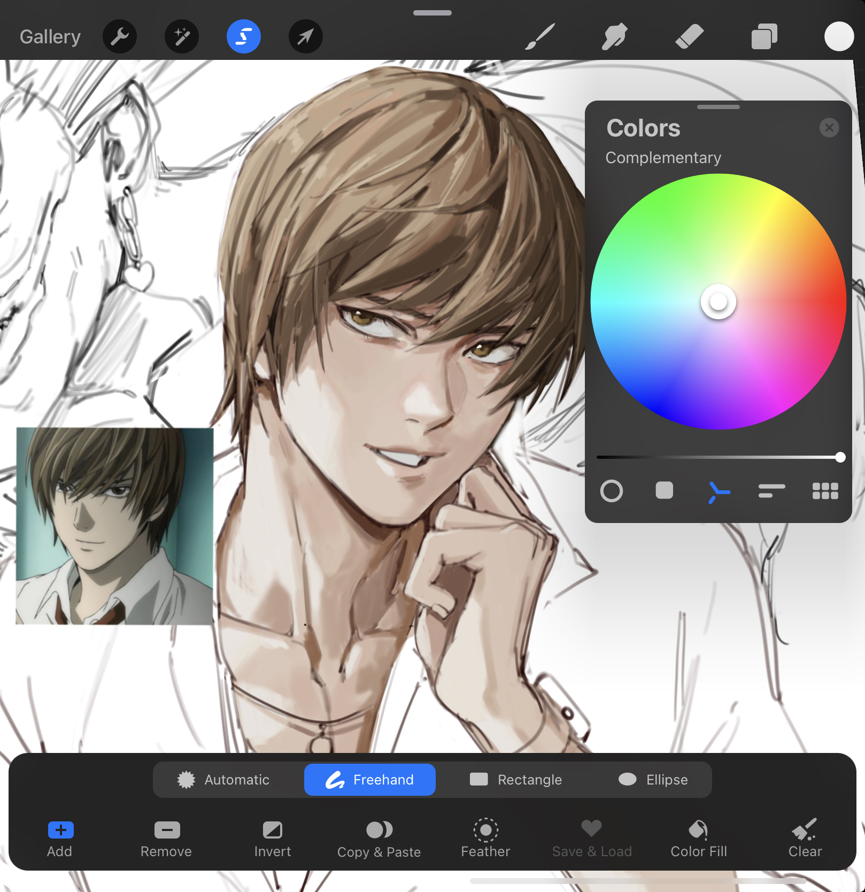Viewport: 865px width, 892px height.
Task: Switch to the Value sliders tab
Action: pyautogui.click(x=771, y=490)
